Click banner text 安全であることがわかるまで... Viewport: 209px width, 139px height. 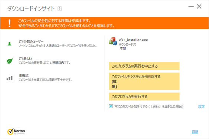[38, 26]
